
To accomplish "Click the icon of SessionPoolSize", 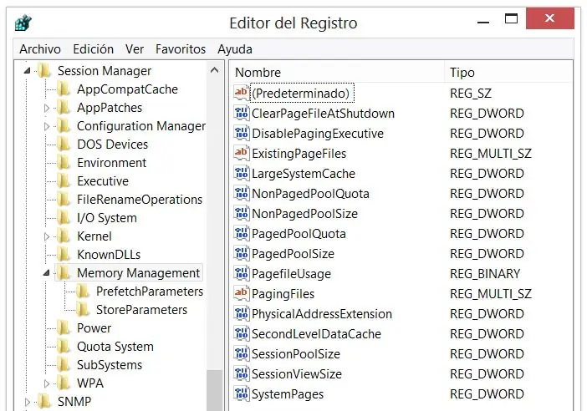I will coord(242,353).
